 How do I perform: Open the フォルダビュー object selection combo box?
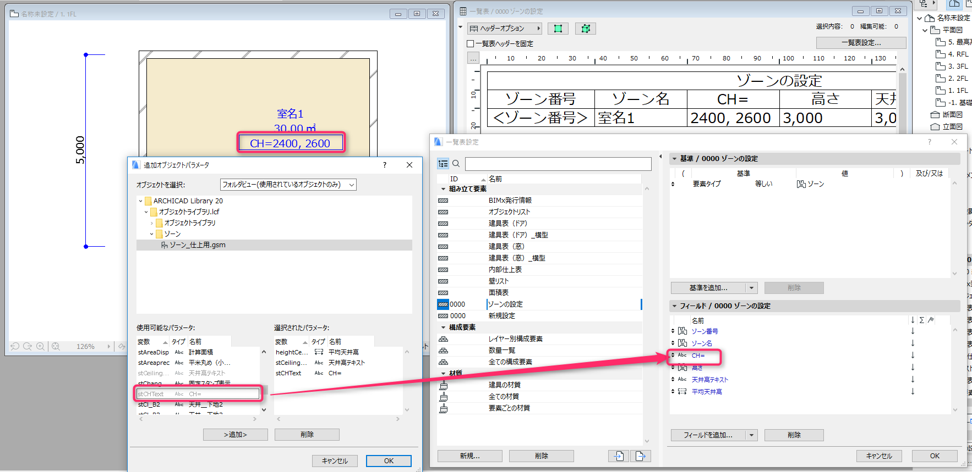pos(288,185)
